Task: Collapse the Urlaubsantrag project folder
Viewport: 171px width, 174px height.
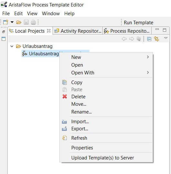Action: 12,46
